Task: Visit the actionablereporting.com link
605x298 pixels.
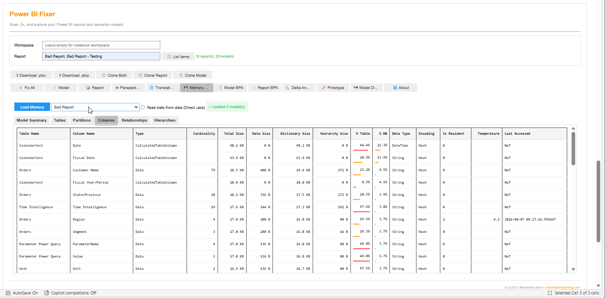Action: (x=563, y=287)
